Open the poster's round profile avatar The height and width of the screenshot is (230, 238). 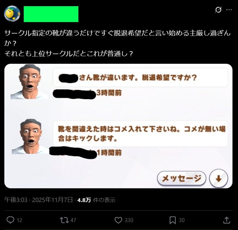click(12, 14)
